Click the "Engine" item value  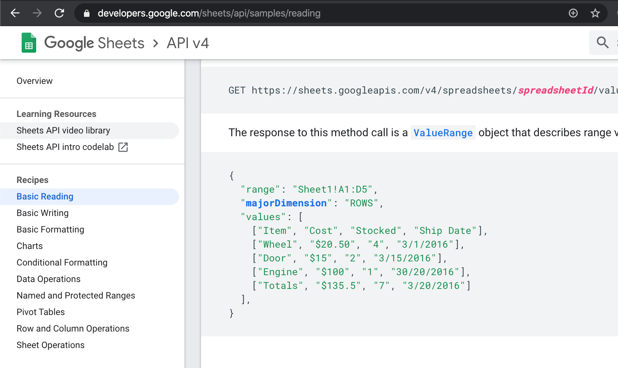pyautogui.click(x=281, y=272)
